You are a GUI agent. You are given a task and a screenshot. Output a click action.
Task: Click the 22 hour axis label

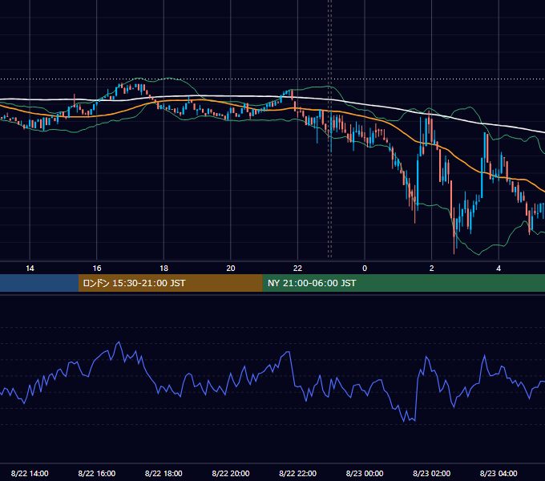(297, 269)
